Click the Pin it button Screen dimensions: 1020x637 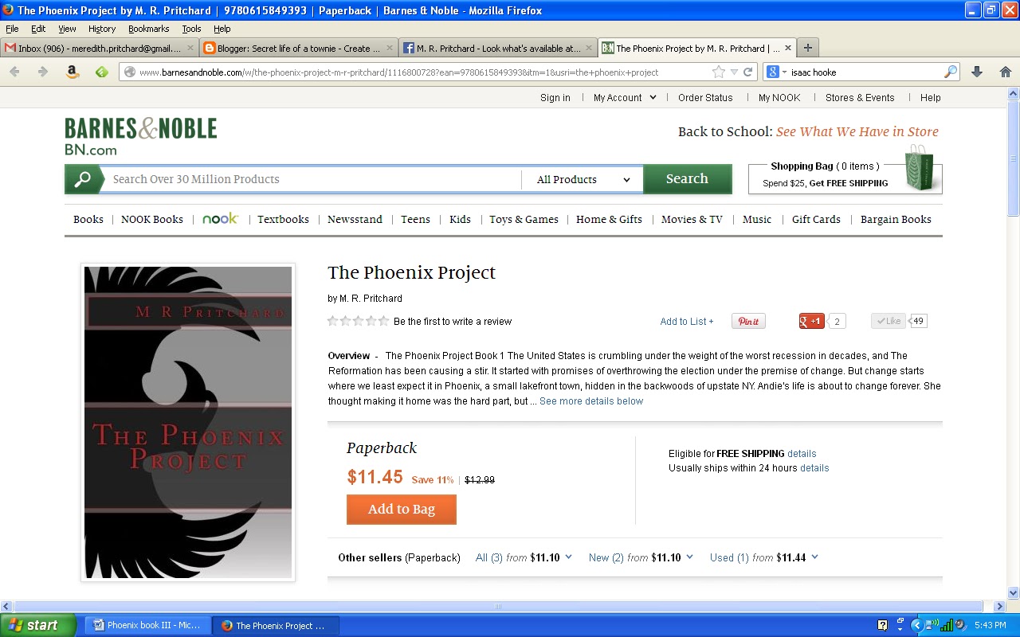748,321
